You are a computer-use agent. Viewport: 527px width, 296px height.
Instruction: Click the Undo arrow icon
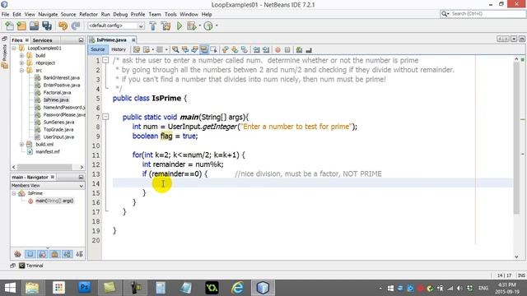click(63, 25)
